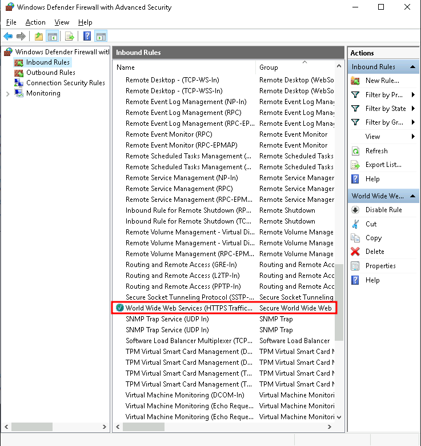Click the Outbound Rules tree icon
The width and height of the screenshot is (421, 446).
[x=19, y=73]
